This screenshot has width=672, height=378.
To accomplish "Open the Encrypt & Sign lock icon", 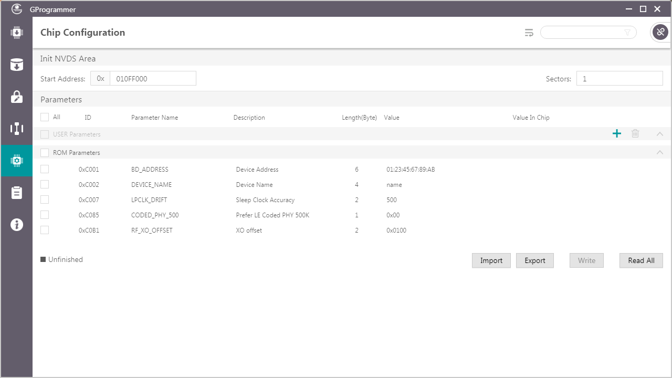I will point(16,97).
